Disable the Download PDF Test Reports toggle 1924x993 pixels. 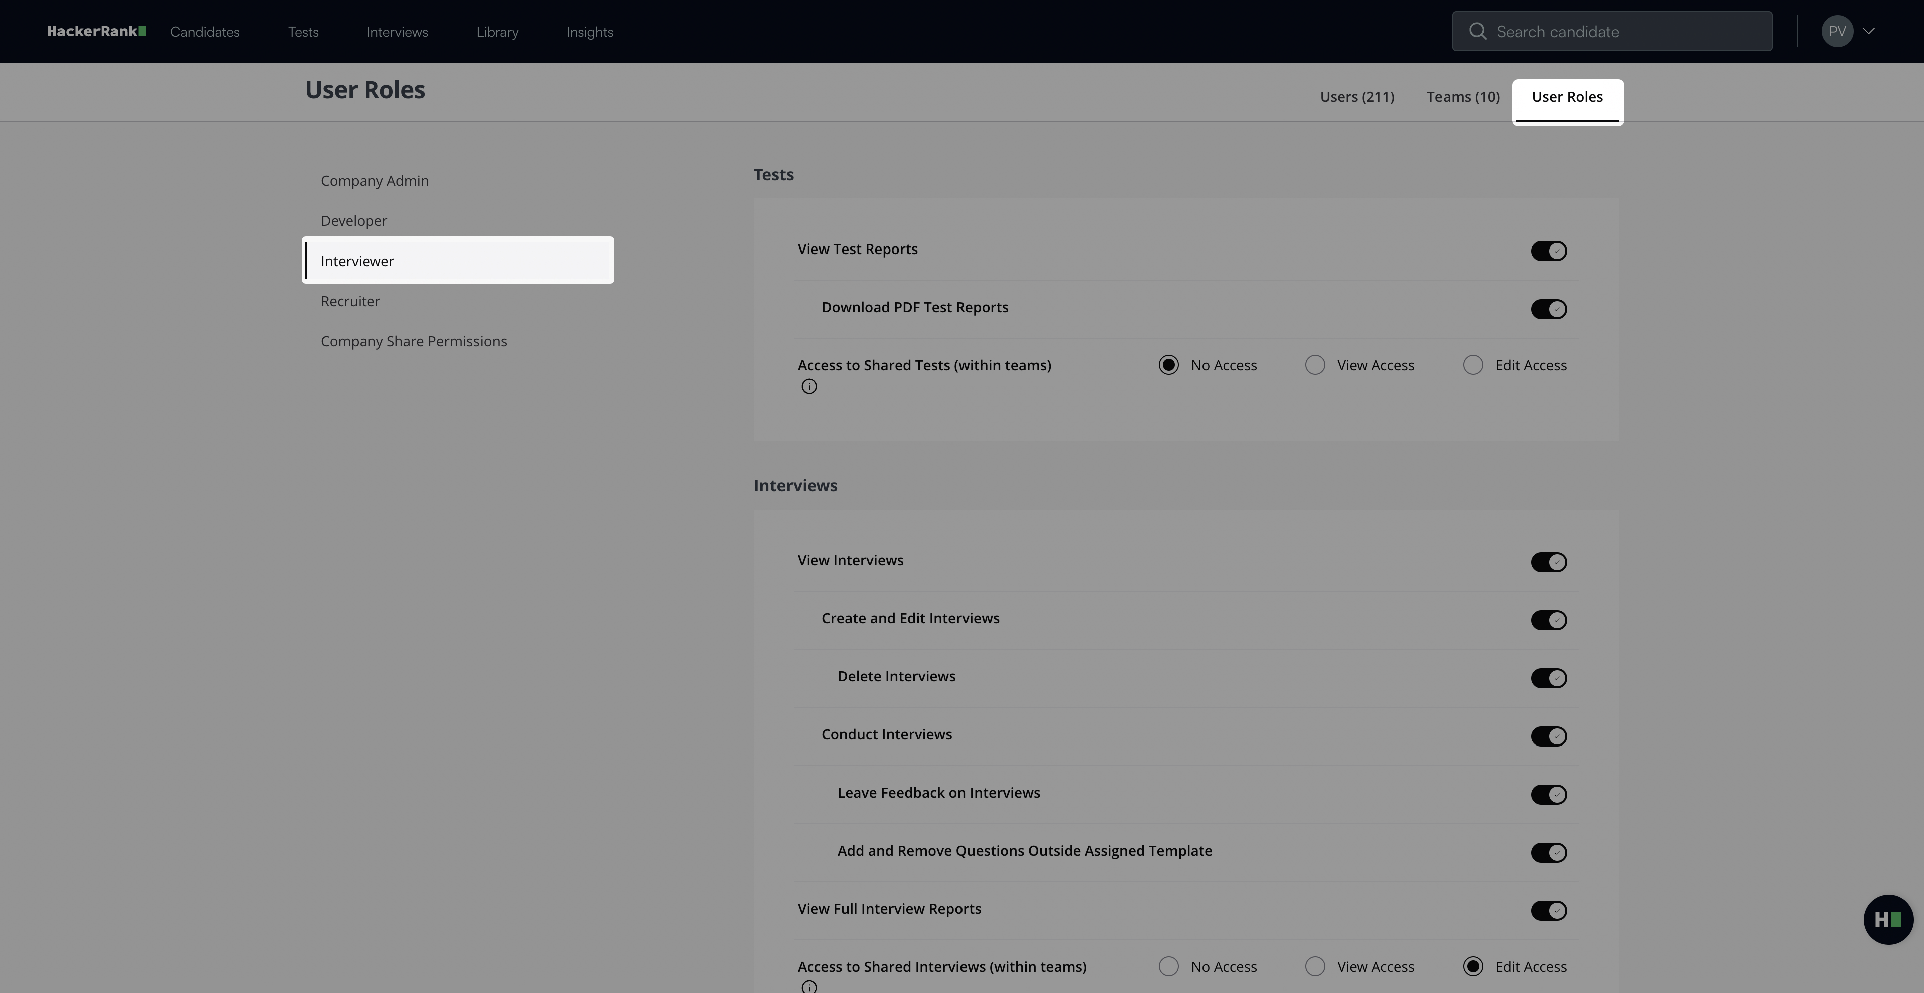coord(1548,309)
